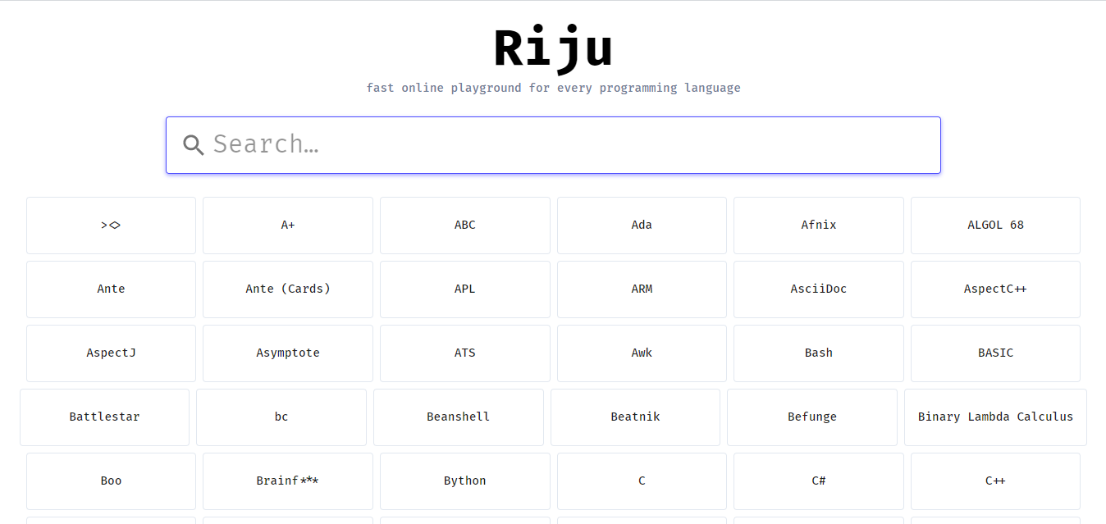
Task: Open the Battlestar language
Action: (104, 417)
